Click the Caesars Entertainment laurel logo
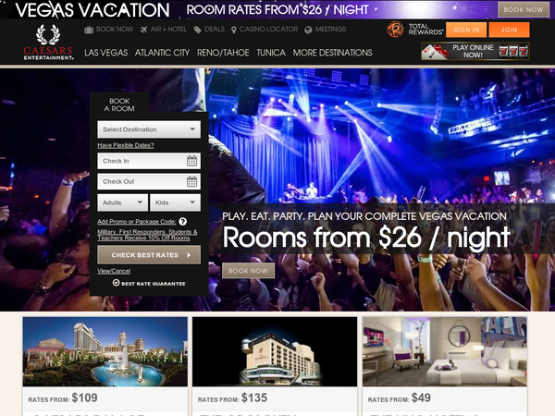Screen dimensions: 555x416 [x=48, y=42]
